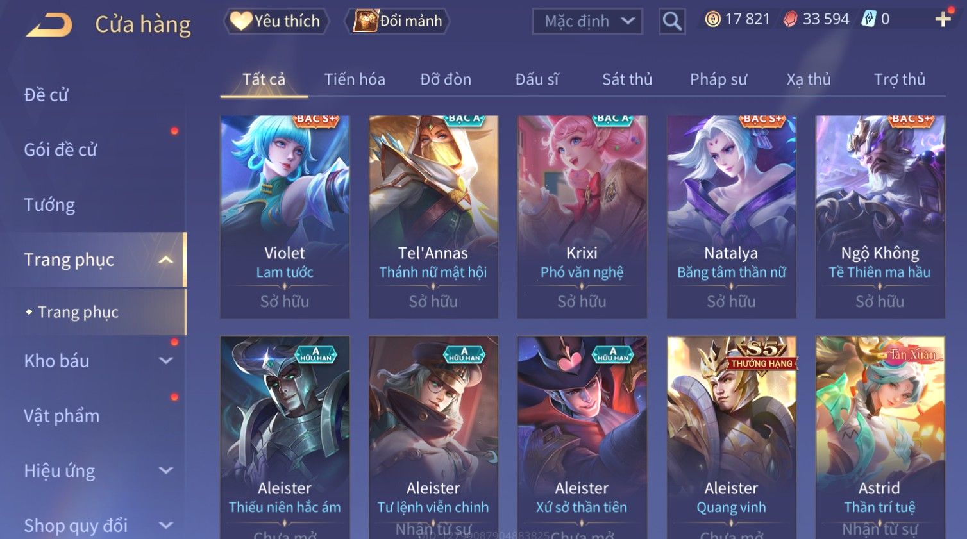Open the Mặc định sort dropdown
This screenshot has width=967, height=539.
pyautogui.click(x=587, y=21)
